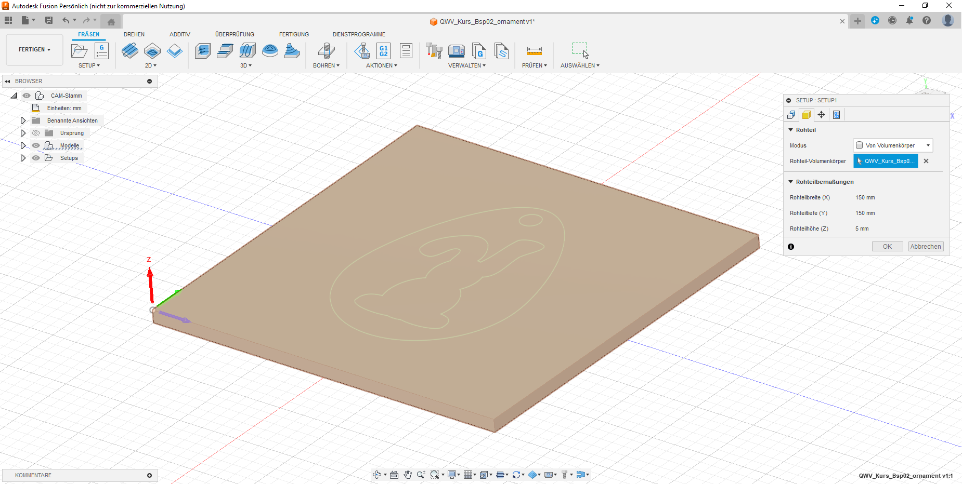Toggle visibility of the Ursprung folder

(36, 133)
